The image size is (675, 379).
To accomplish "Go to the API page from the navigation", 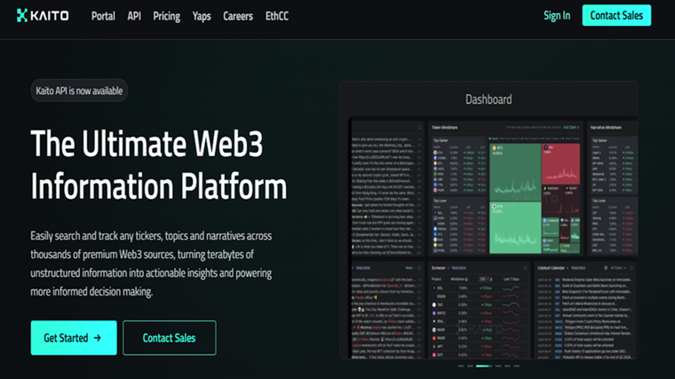I will click(x=134, y=16).
